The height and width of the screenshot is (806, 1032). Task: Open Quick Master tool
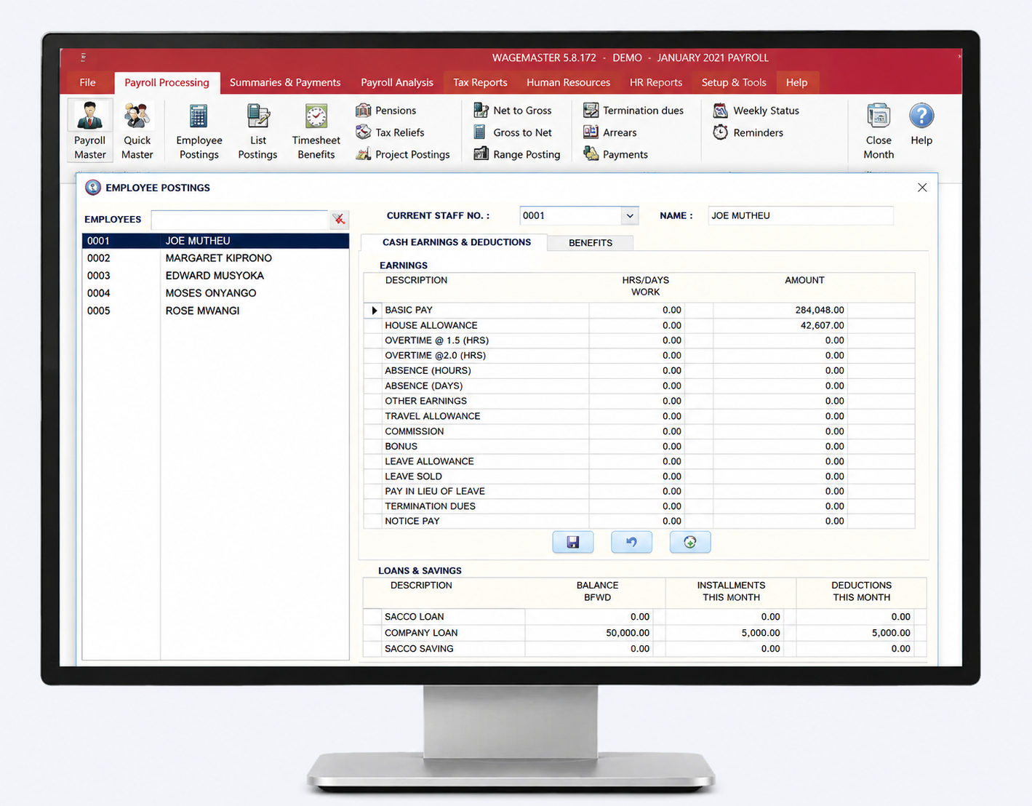[x=137, y=131]
